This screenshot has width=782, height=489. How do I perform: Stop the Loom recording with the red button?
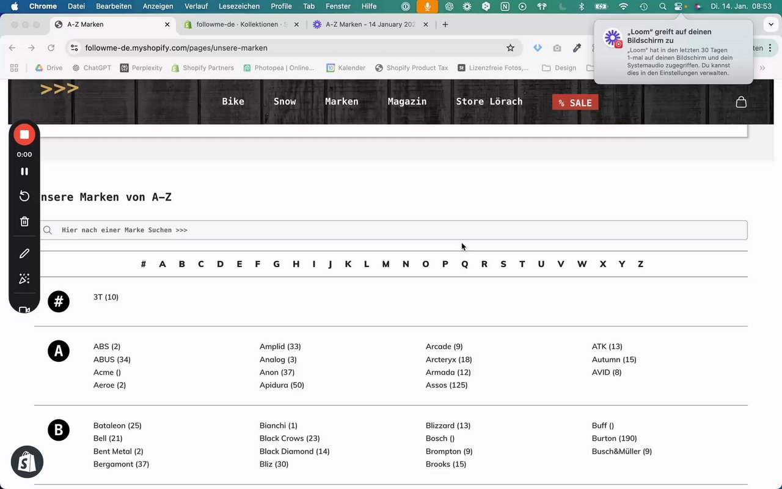[24, 134]
